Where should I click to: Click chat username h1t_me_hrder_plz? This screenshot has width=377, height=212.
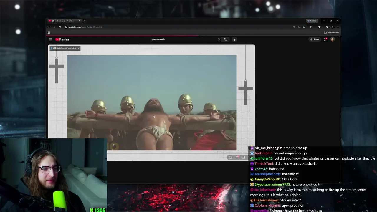pyautogui.click(x=268, y=148)
